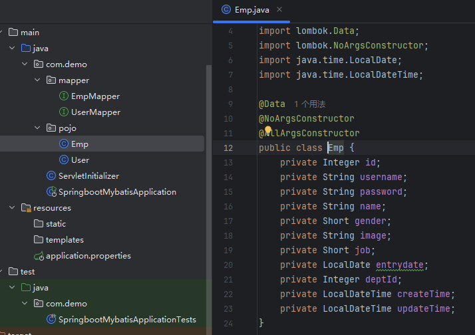Viewport: 475px width, 335px height.
Task: Click the yellow light bulb intention icon
Action: [x=269, y=131]
